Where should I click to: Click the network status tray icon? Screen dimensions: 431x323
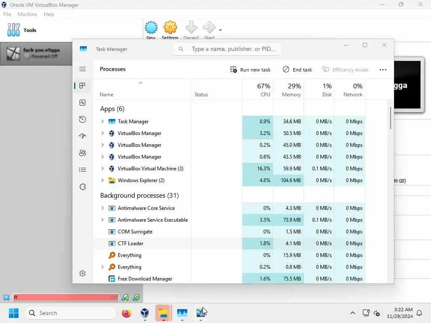tap(366, 313)
